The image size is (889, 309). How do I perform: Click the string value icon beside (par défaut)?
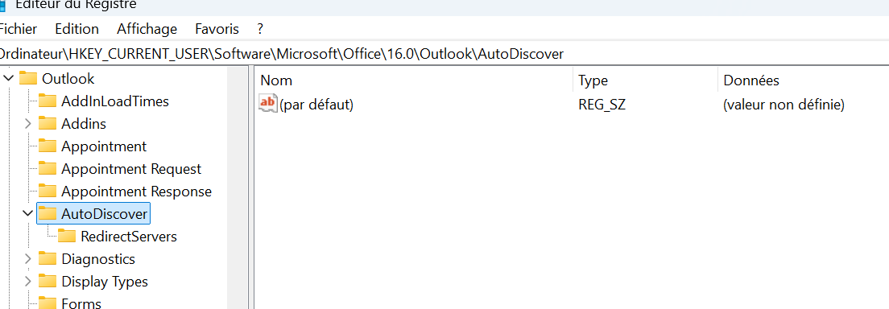click(268, 104)
